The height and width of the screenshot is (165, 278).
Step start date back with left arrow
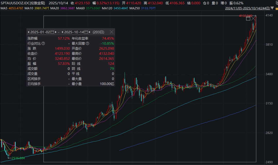coord(28,32)
